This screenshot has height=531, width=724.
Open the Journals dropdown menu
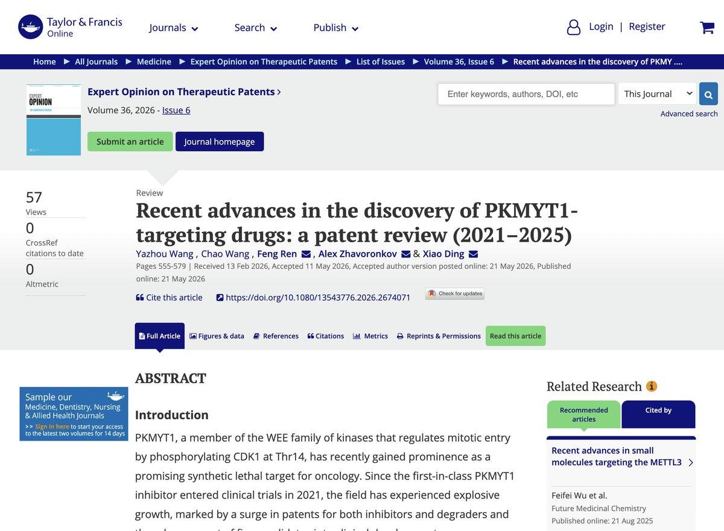point(174,28)
